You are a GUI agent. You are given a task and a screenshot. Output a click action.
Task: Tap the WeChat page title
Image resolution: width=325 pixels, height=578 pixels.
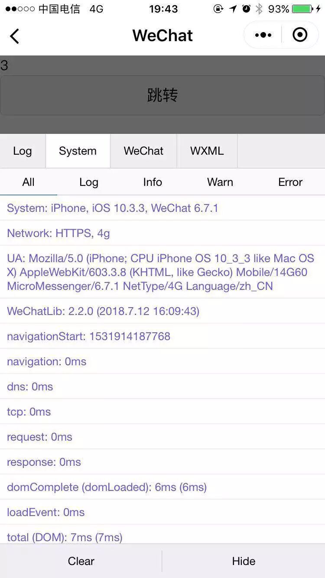[x=162, y=36]
